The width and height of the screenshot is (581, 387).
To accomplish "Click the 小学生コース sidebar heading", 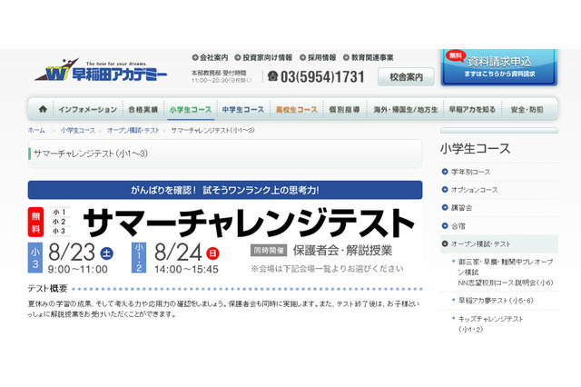I will pos(476,149).
